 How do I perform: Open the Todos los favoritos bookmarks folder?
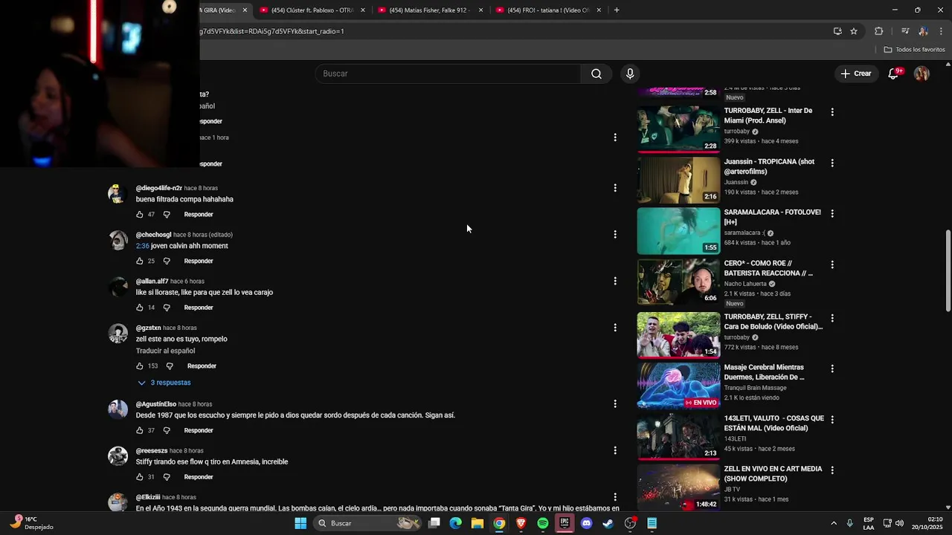(x=914, y=50)
